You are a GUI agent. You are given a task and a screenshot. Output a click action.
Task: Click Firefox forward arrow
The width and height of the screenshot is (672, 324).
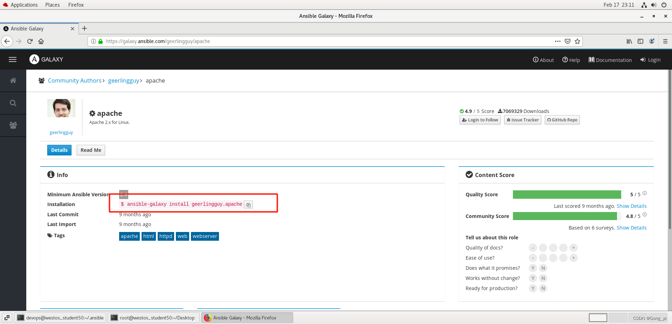(x=19, y=41)
